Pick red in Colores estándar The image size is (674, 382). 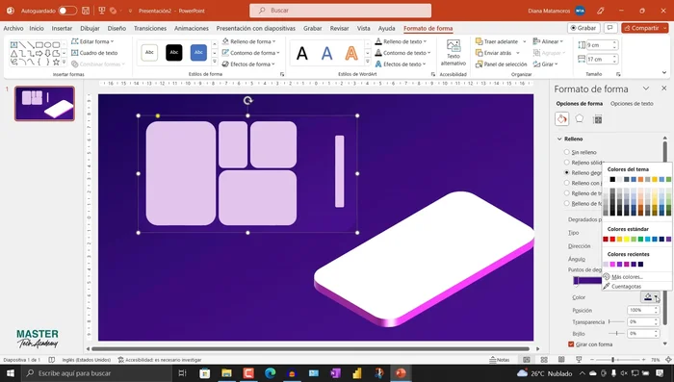612,239
